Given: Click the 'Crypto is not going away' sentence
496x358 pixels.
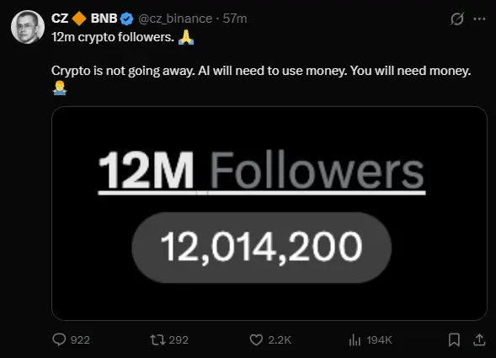Looking at the screenshot, I should point(123,71).
